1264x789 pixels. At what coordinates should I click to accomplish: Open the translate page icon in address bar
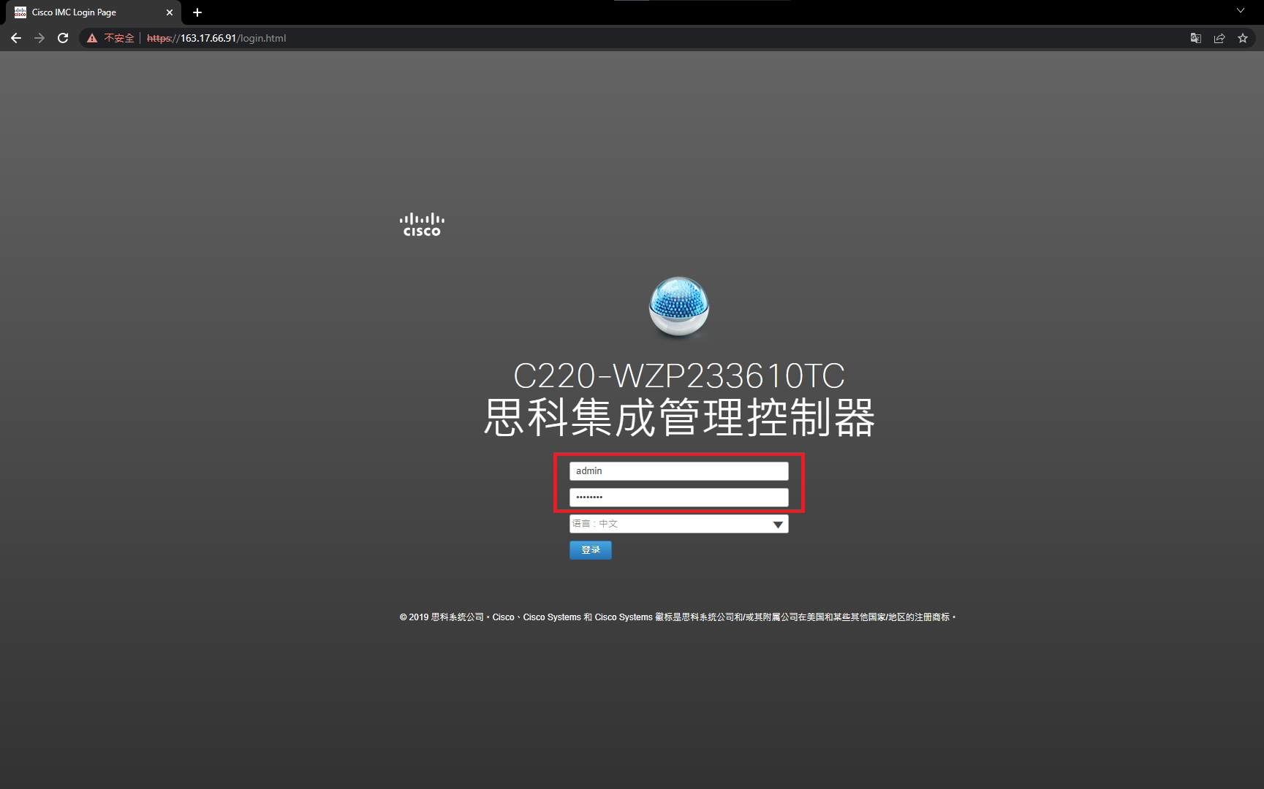[1196, 38]
